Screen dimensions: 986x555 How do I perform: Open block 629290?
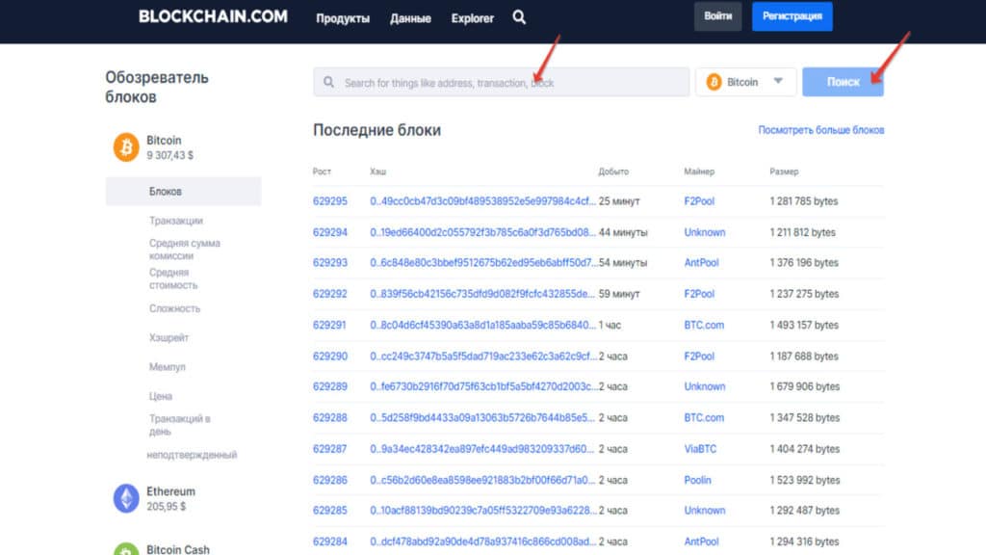tap(330, 357)
